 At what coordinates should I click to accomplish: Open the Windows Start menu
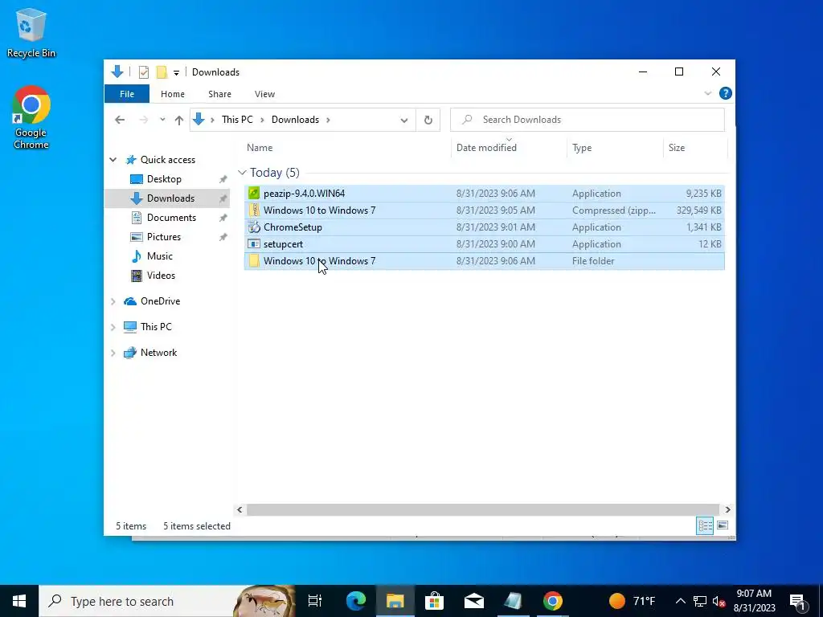[19, 601]
